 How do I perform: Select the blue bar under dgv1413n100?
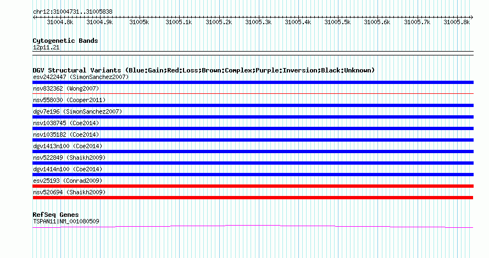(x=253, y=152)
